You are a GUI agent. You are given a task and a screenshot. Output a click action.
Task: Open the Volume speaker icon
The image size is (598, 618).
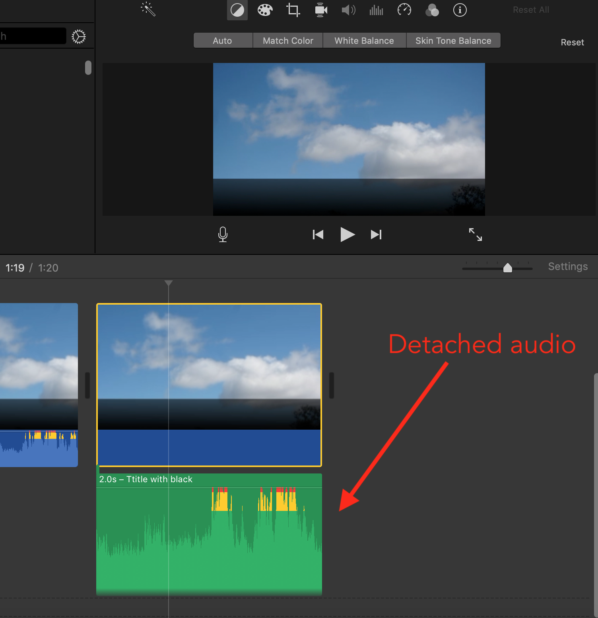pyautogui.click(x=348, y=10)
